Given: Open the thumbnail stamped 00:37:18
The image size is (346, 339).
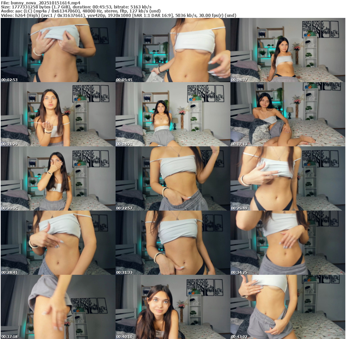Looking at the screenshot, I should click(x=58, y=307).
